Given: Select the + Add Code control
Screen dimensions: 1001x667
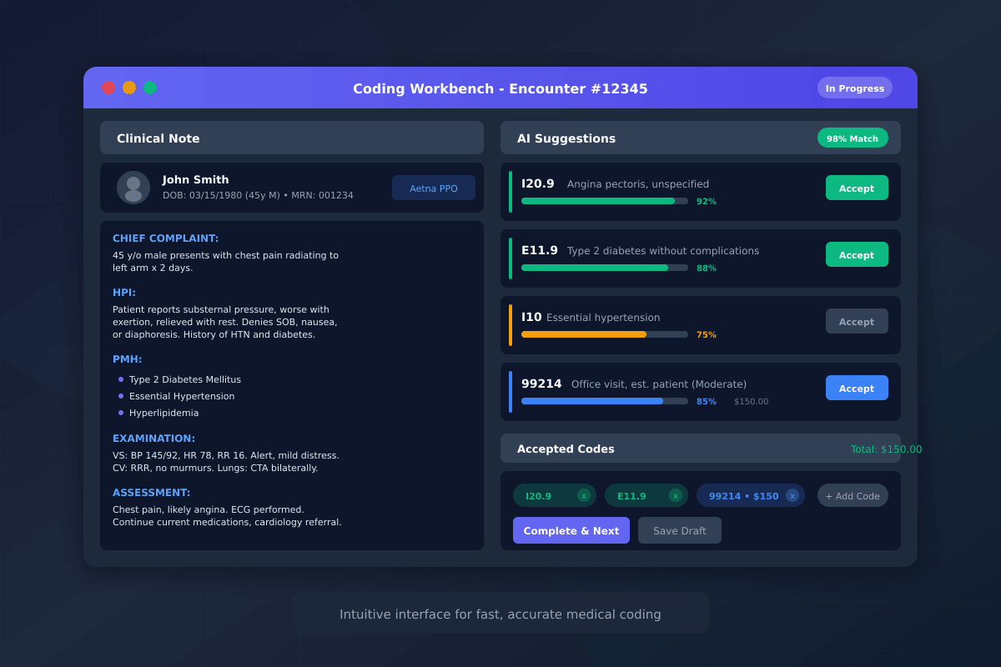Looking at the screenshot, I should (852, 495).
